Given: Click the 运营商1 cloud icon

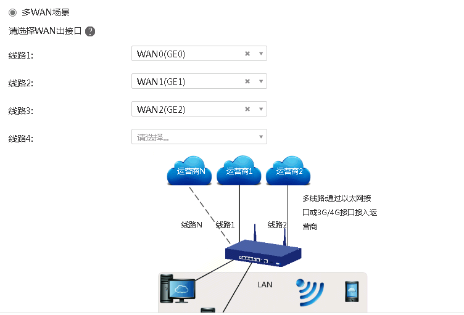Looking at the screenshot, I should [x=239, y=170].
